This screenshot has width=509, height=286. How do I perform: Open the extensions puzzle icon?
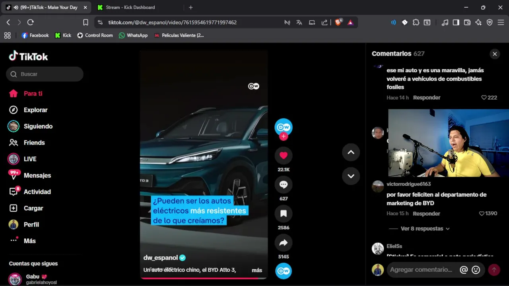416,23
